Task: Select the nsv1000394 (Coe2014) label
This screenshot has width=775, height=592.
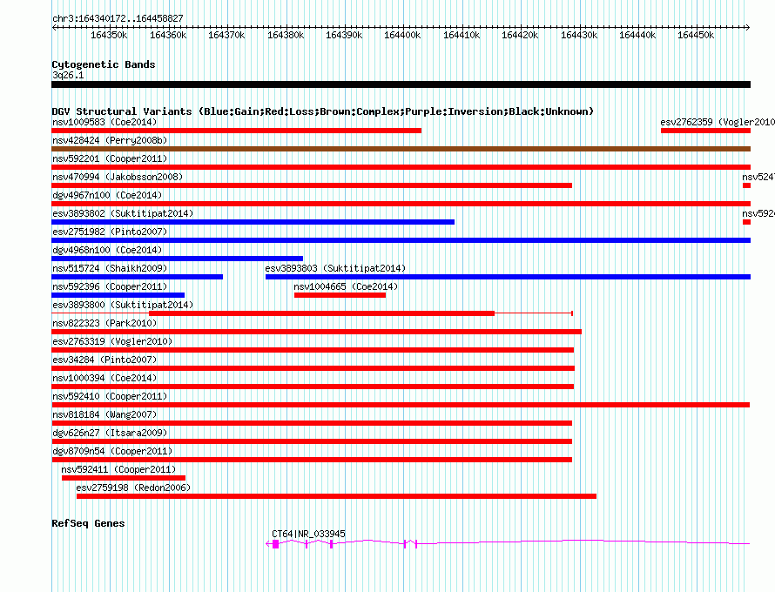Action: coord(104,378)
